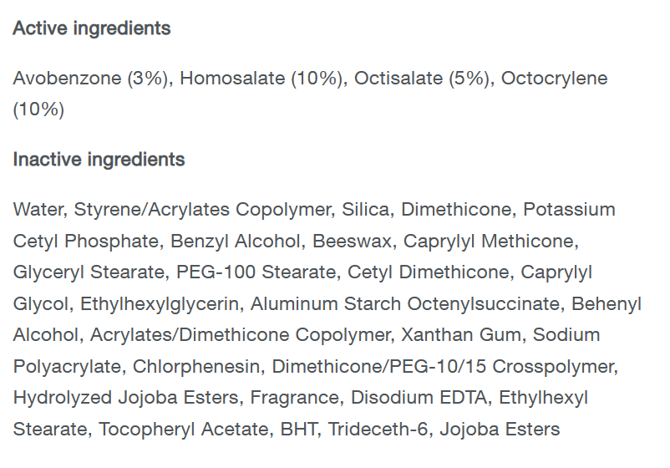The width and height of the screenshot is (670, 468).
Task: Click the Trideceth-6 ingredient
Action: (x=378, y=429)
